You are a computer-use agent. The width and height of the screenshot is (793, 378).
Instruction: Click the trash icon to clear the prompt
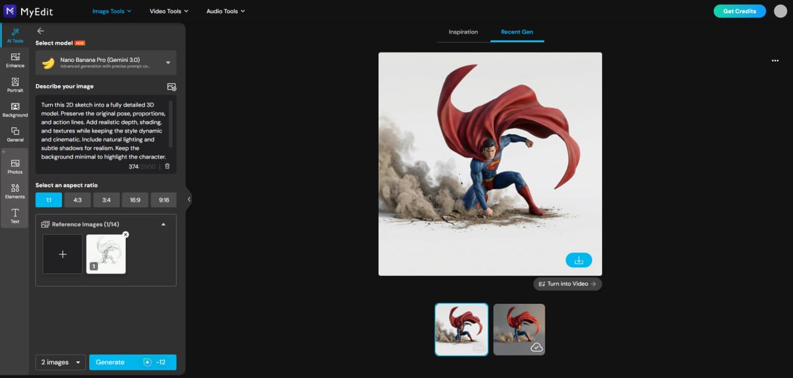coord(167,166)
